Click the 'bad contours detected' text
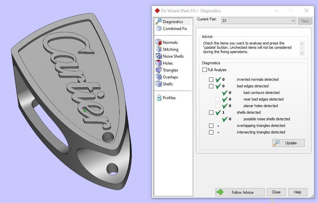This screenshot has height=203, width=318. click(x=262, y=93)
